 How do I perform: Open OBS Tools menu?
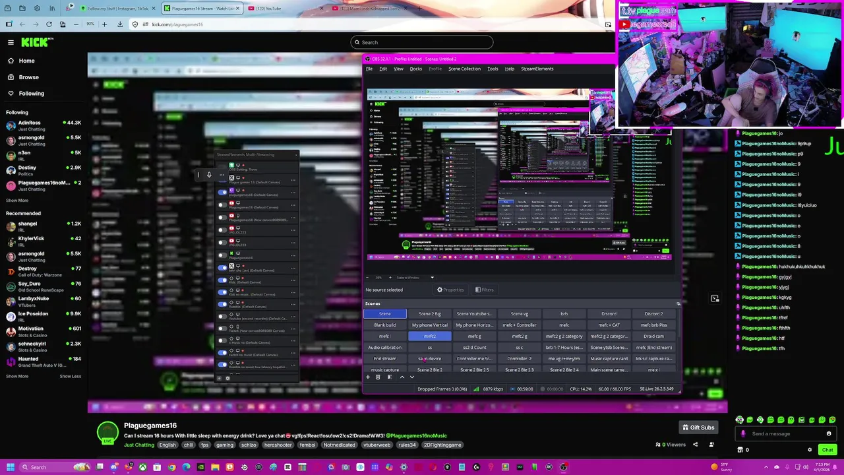tap(493, 69)
